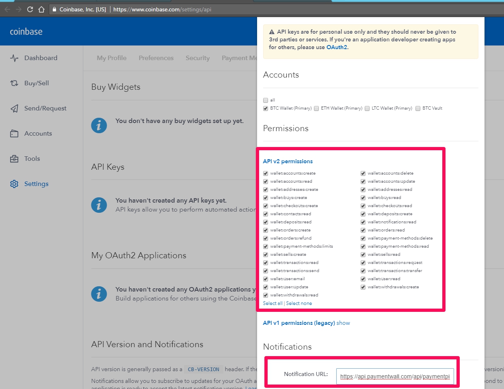Click into the Notification URL field
Image resolution: width=504 pixels, height=389 pixels.
(x=395, y=376)
